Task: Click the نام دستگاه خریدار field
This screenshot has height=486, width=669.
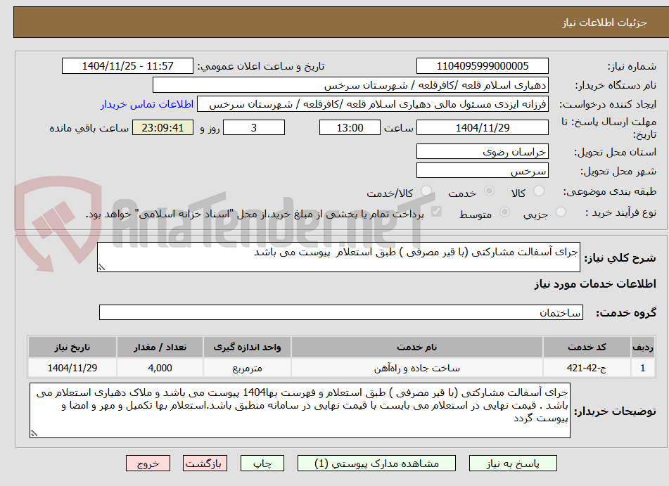Action: (350, 85)
